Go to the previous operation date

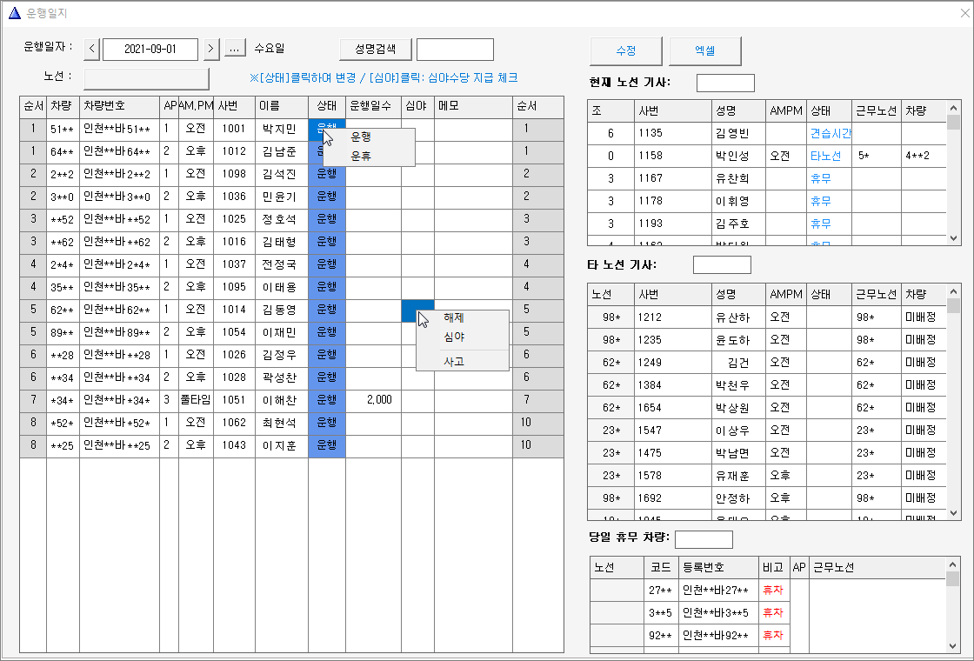point(91,49)
